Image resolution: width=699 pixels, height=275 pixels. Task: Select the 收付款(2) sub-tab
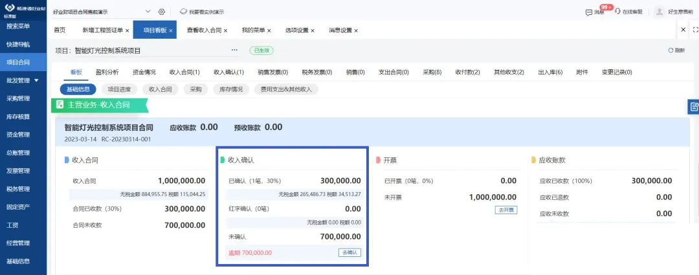tap(468, 72)
